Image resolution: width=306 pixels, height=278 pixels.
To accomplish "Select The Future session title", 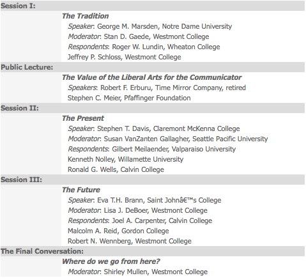I will pos(81,190).
